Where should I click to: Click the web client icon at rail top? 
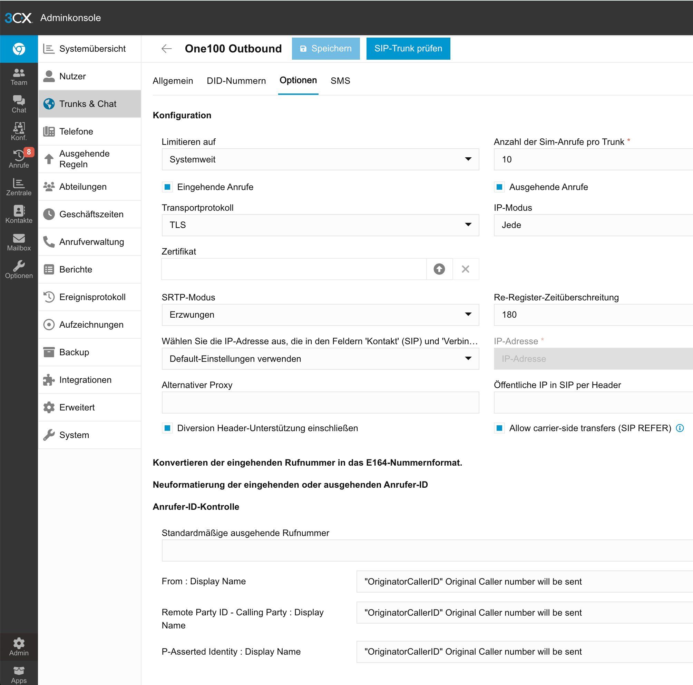click(x=19, y=49)
